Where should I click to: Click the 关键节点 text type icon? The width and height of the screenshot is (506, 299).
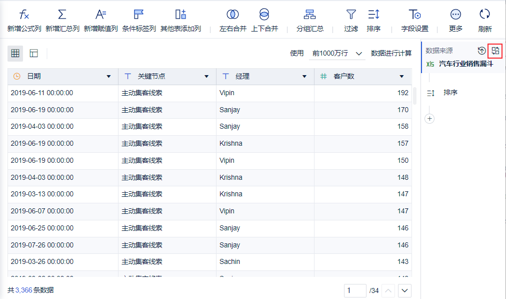tap(128, 76)
